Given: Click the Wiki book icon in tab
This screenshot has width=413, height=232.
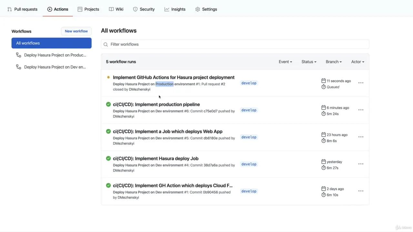Looking at the screenshot, I should click(x=111, y=9).
